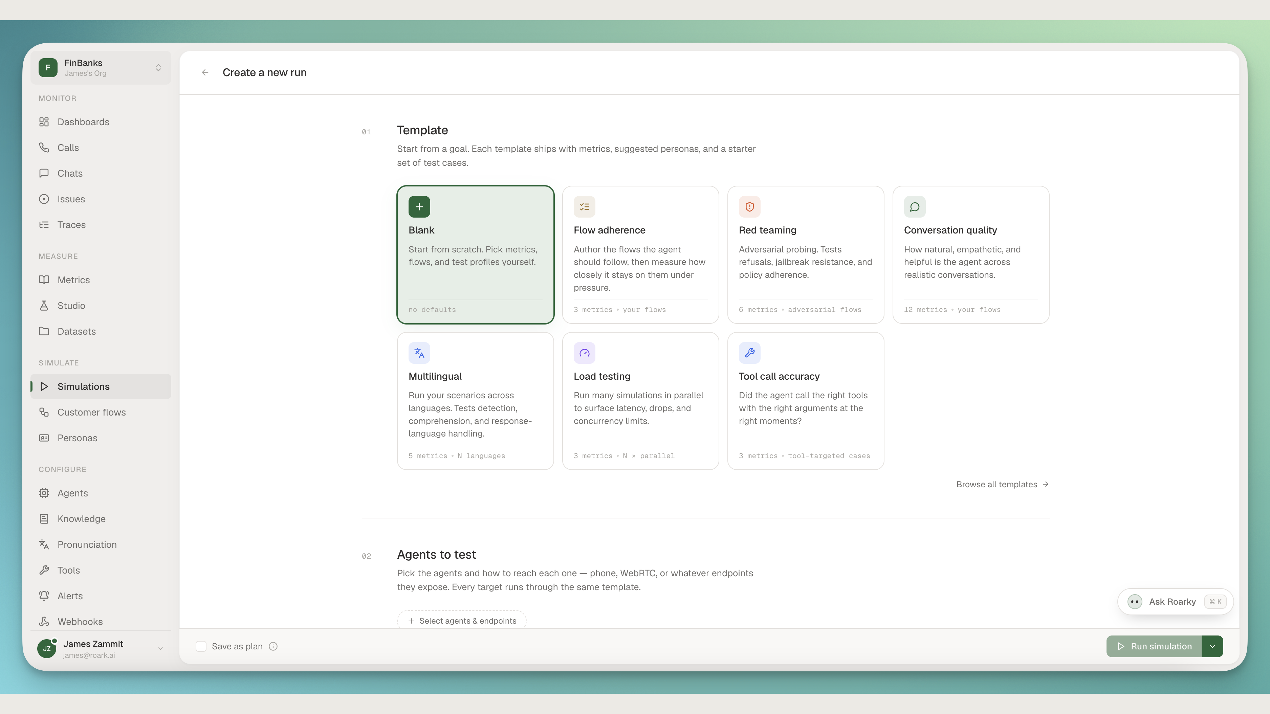Tick the Save as plan checkbox
The height and width of the screenshot is (714, 1270).
[201, 646]
